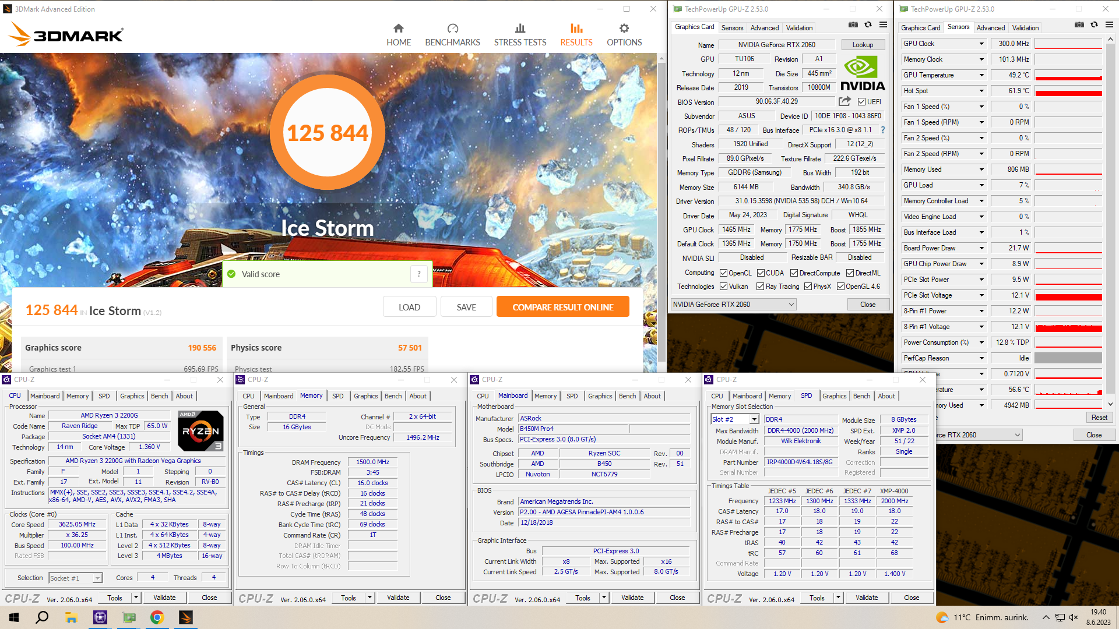Open 3DMark HOME icon

point(399,29)
